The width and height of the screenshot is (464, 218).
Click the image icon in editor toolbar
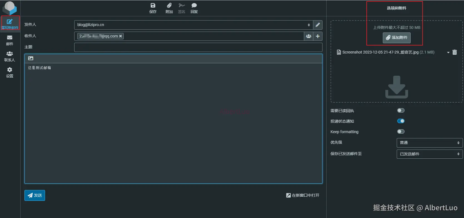click(x=31, y=58)
